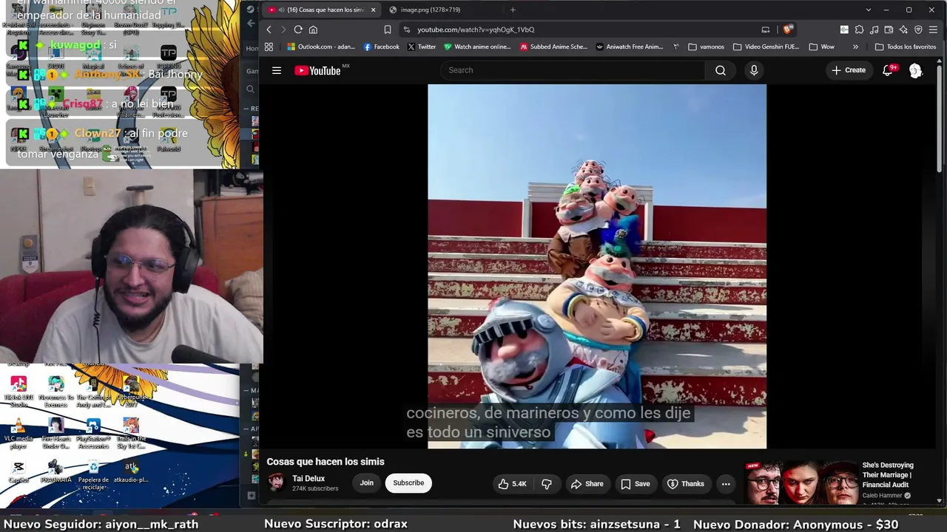Like the video with thumbs up
This screenshot has width=947, height=532.
511,484
